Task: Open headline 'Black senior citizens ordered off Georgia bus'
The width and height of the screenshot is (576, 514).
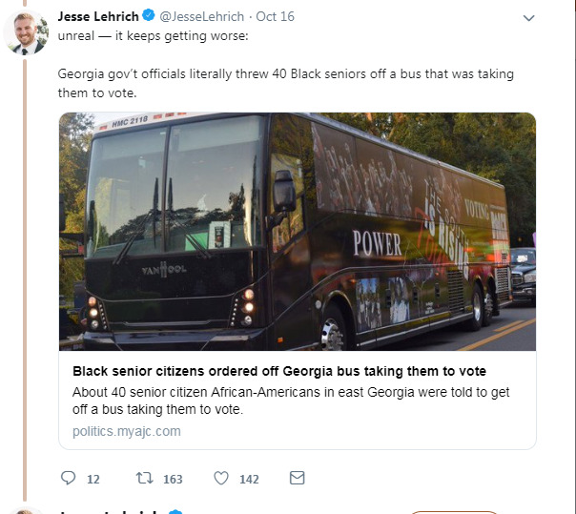Action: pos(279,371)
